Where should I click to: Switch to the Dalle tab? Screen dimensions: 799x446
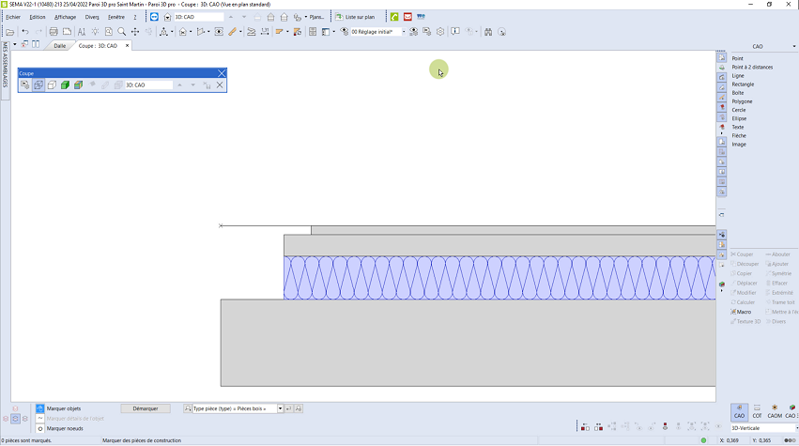[59, 45]
